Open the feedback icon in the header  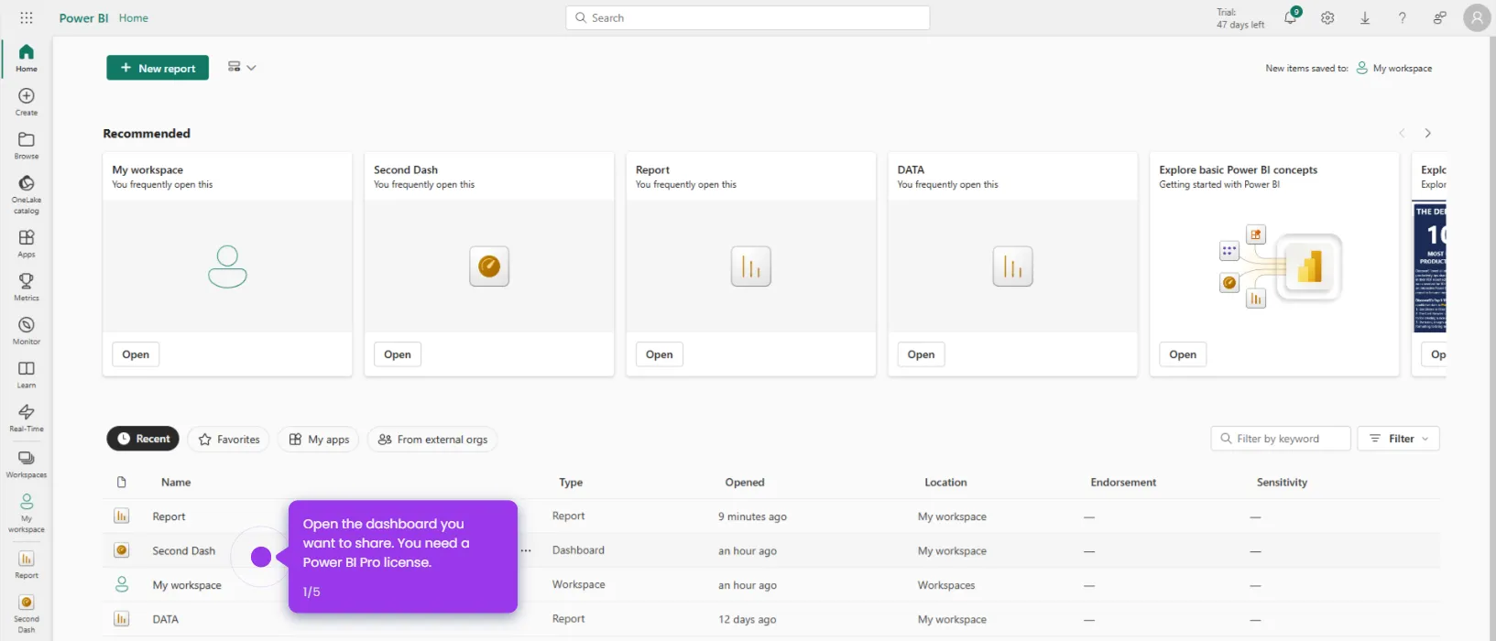point(1440,17)
